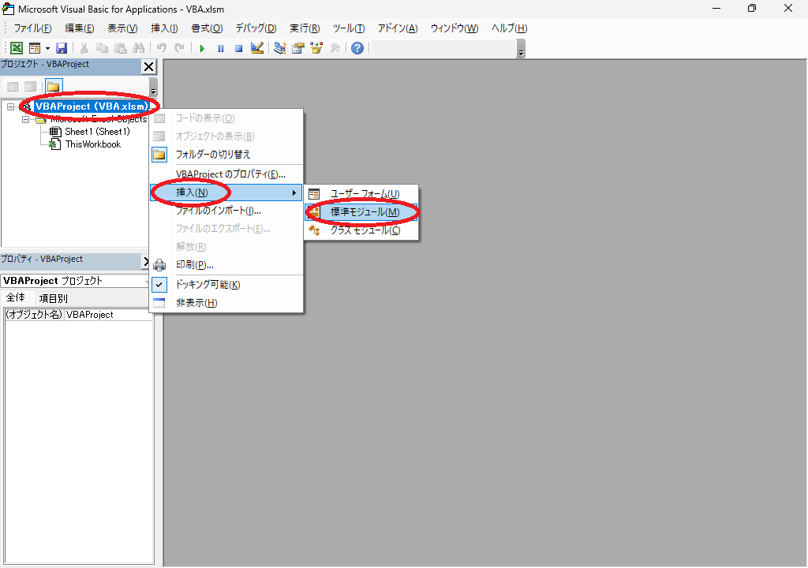The image size is (808, 568).
Task: Open the 挿入(I) menu in menu bar
Action: (x=164, y=28)
